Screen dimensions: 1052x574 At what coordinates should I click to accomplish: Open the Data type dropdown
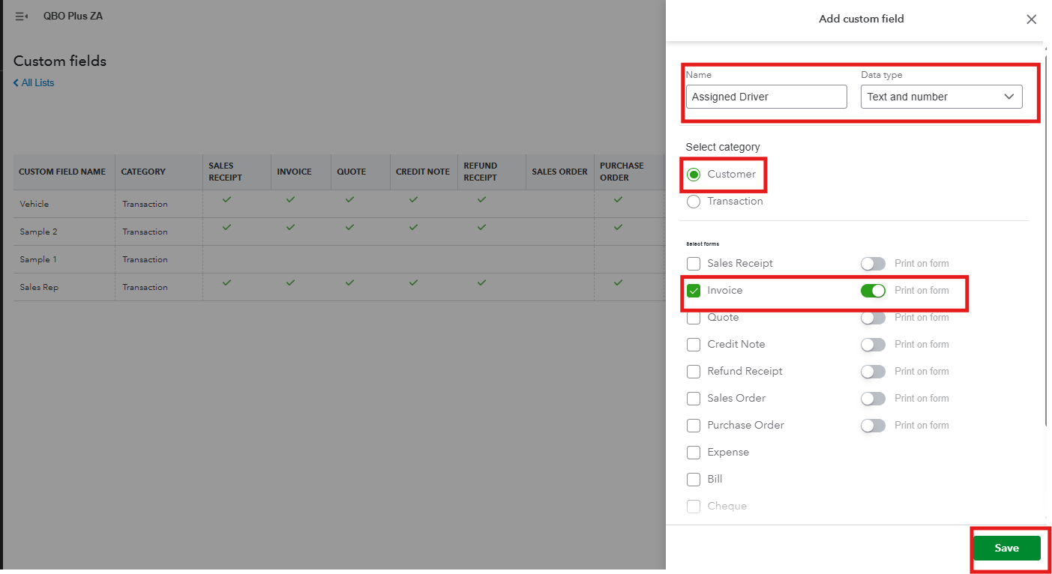point(941,97)
